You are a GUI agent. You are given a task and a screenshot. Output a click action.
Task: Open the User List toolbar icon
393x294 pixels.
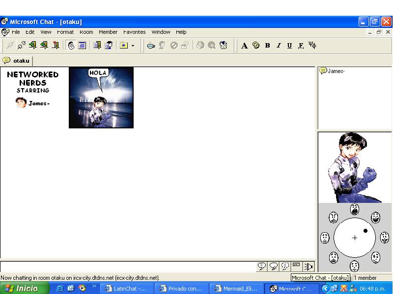(109, 45)
